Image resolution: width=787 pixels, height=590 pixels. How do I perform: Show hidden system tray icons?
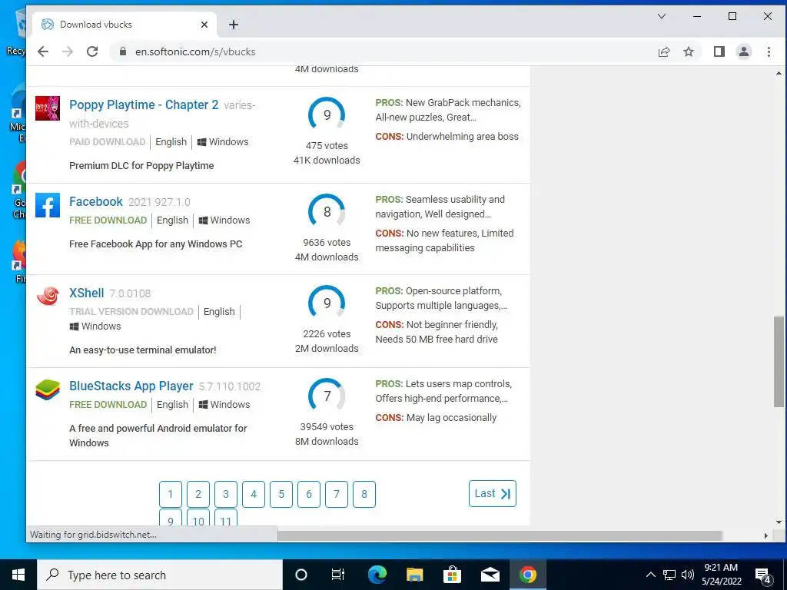click(650, 575)
